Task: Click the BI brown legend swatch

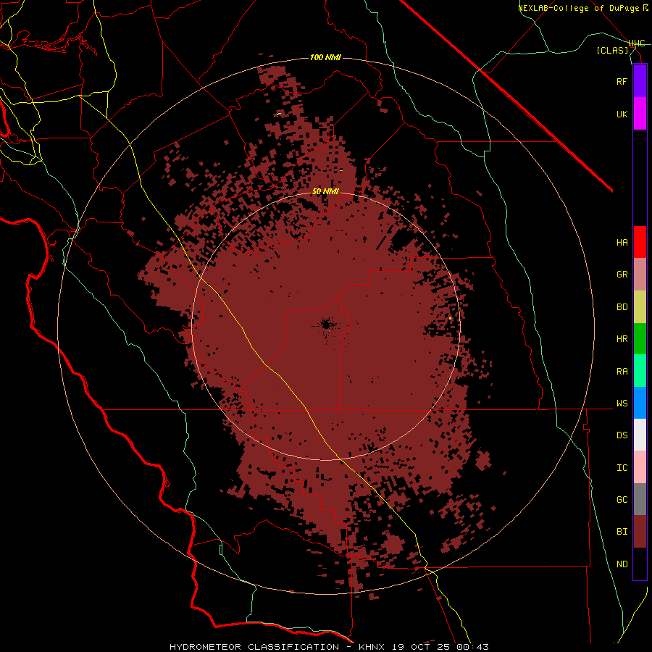Action: tap(640, 532)
